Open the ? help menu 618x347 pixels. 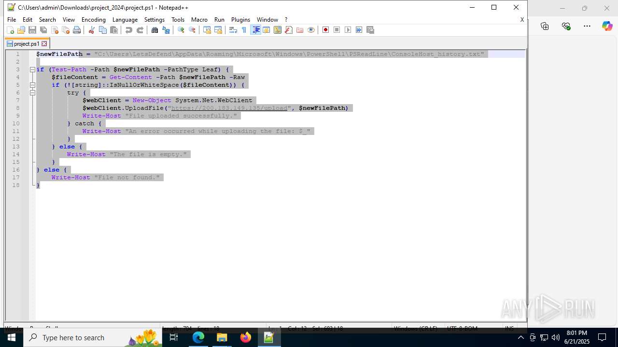click(286, 20)
